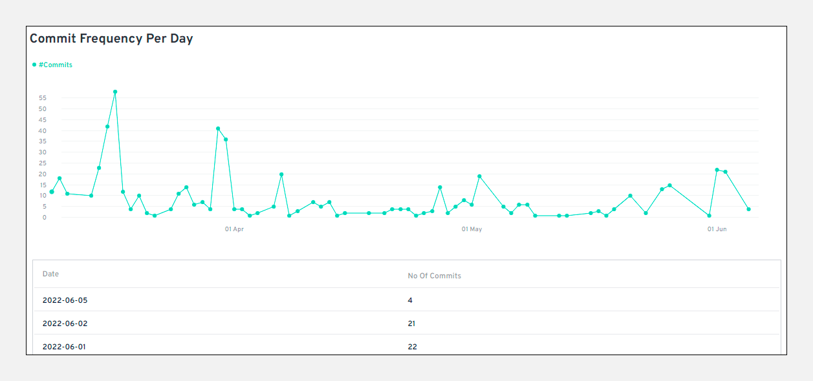Click the lowest data point near zero commits
Screen dimensions: 813x381
[155, 216]
